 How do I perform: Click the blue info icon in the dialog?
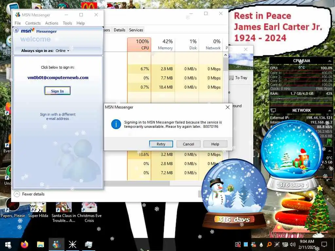pos(116,124)
